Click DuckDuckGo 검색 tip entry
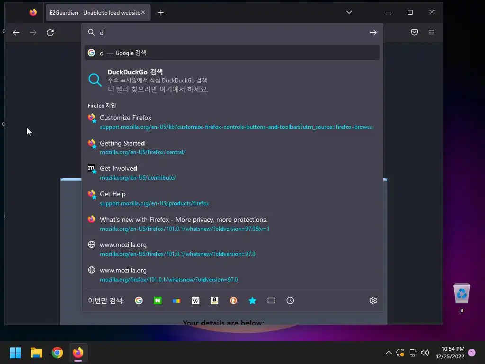Viewport: 485px width, 364px height. [x=232, y=81]
